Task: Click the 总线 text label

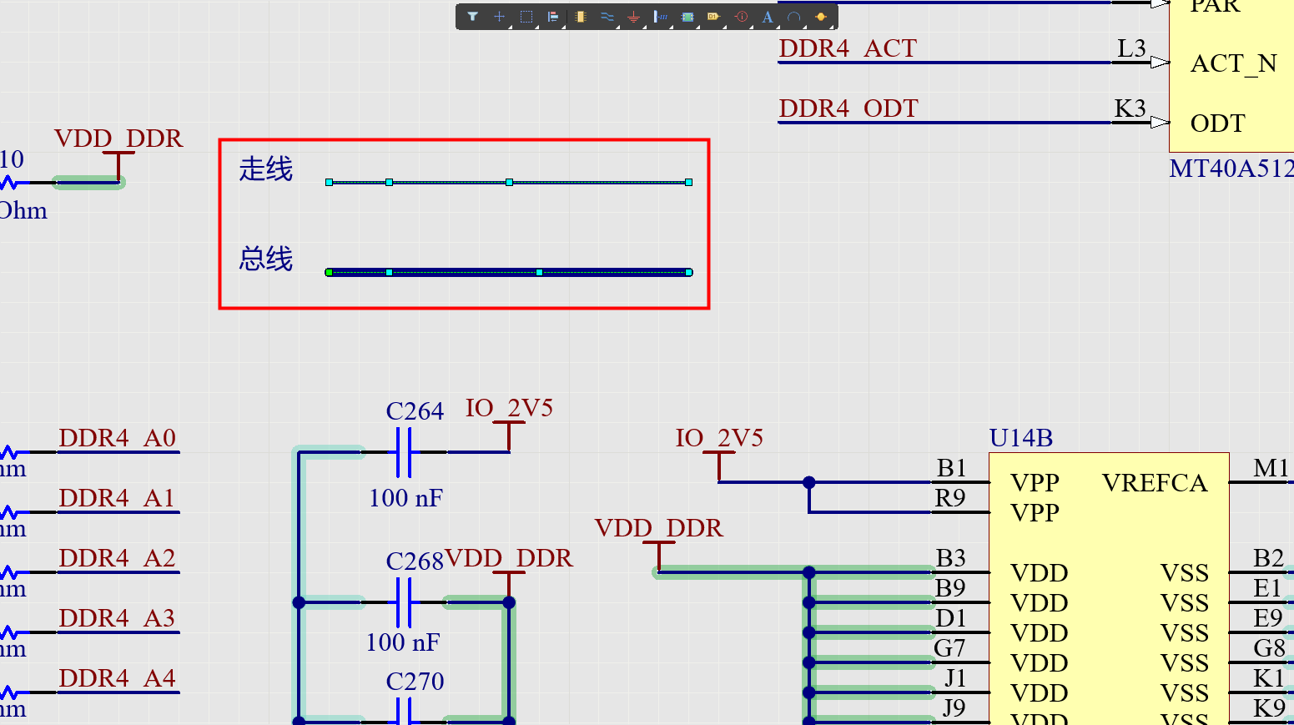Action: tap(266, 259)
